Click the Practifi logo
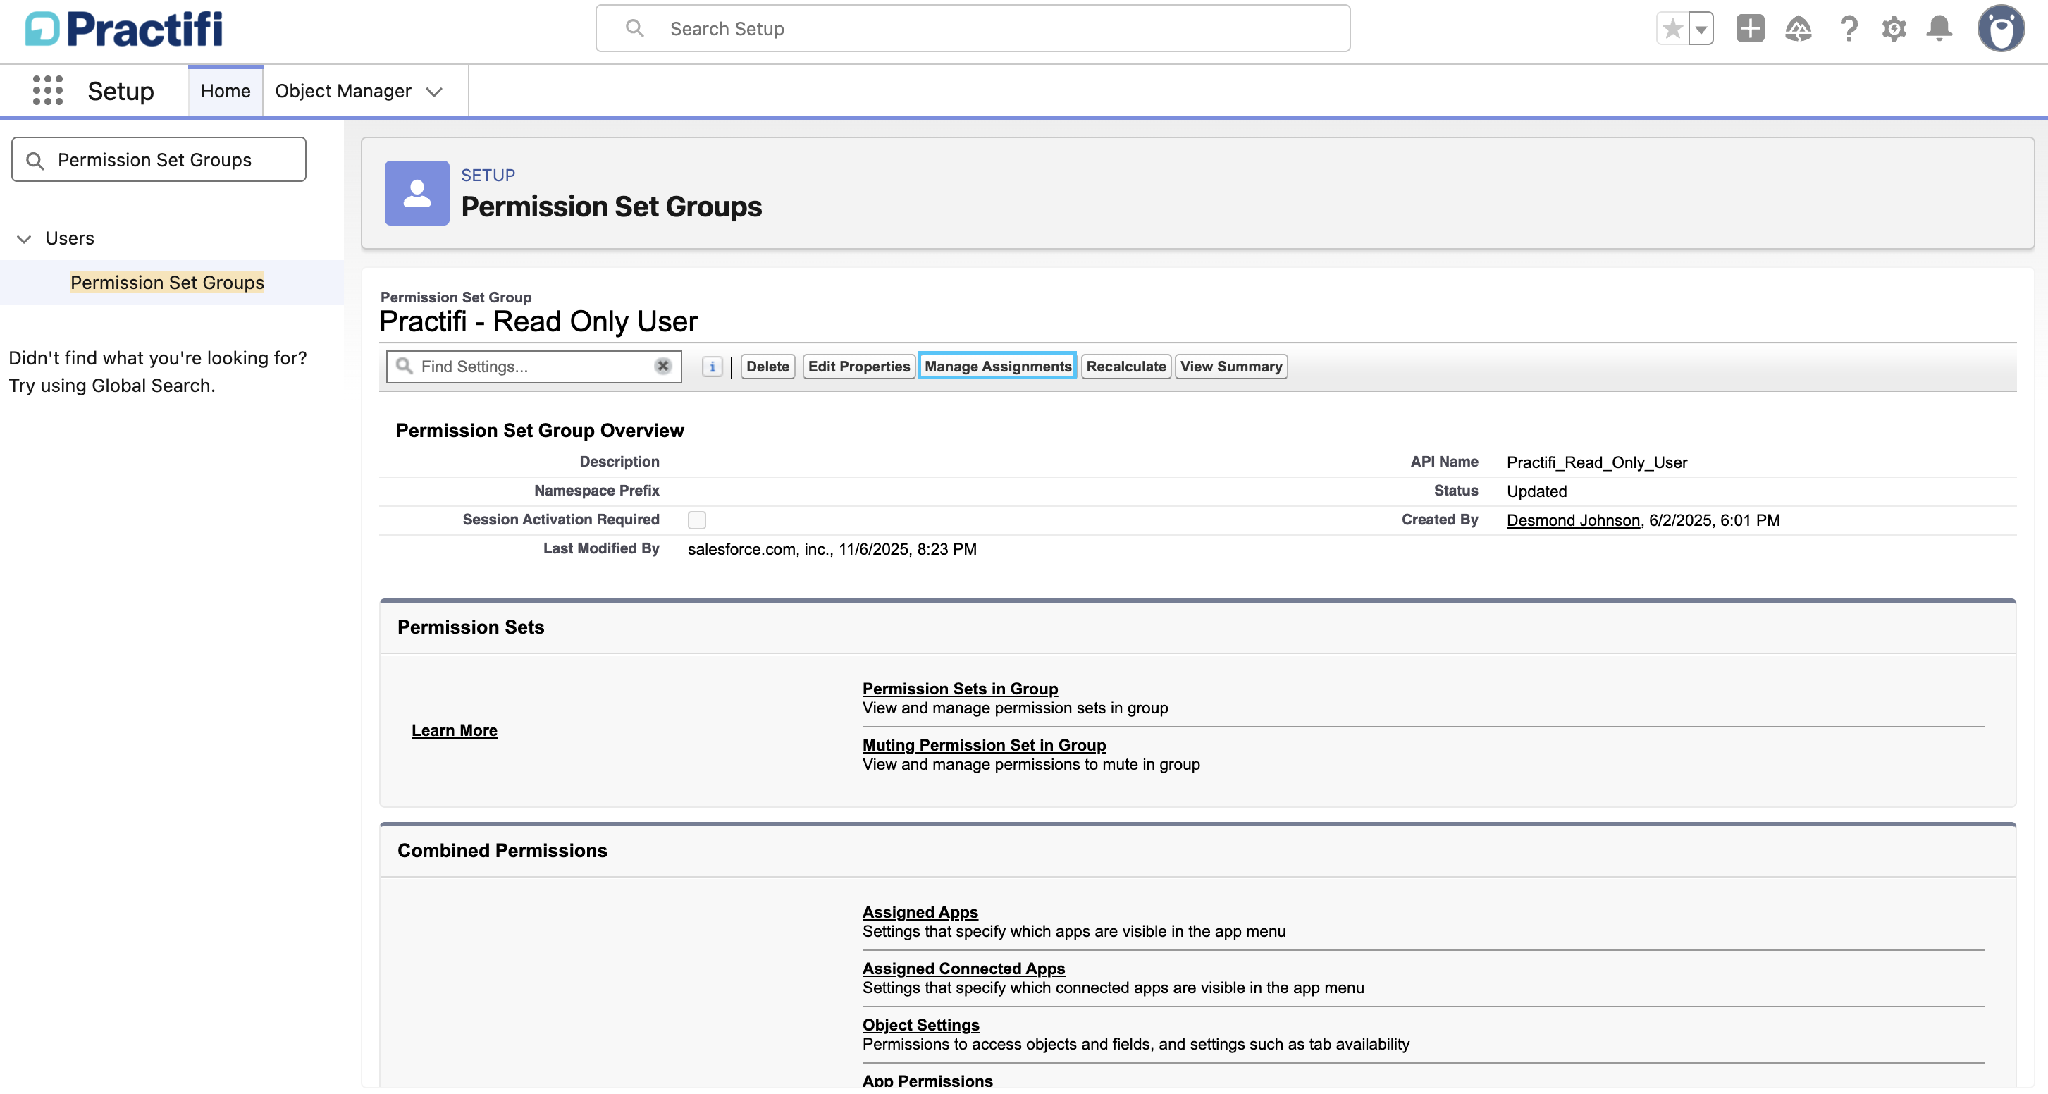Image resolution: width=2048 pixels, height=1094 pixels. [x=124, y=29]
